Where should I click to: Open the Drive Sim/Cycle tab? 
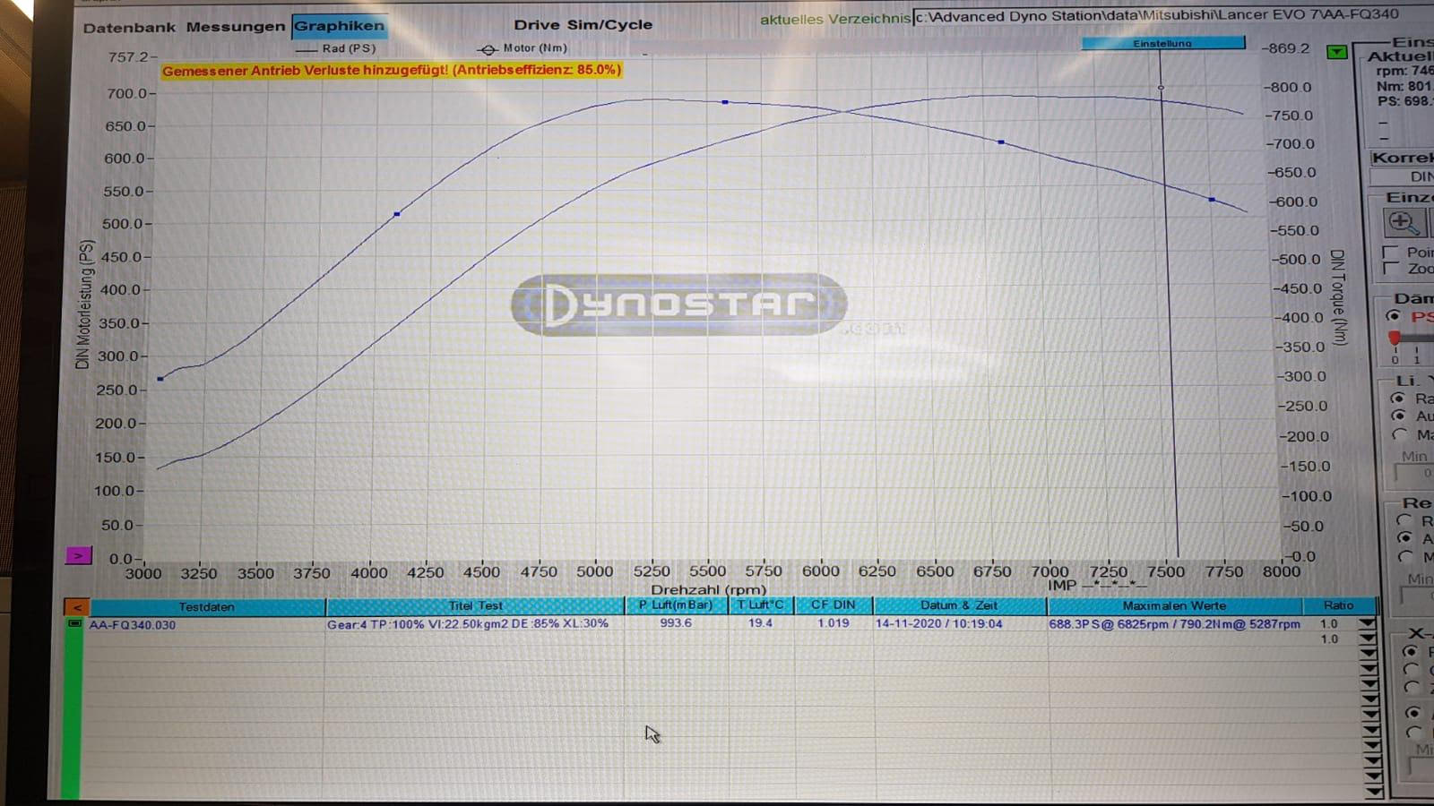tap(583, 24)
